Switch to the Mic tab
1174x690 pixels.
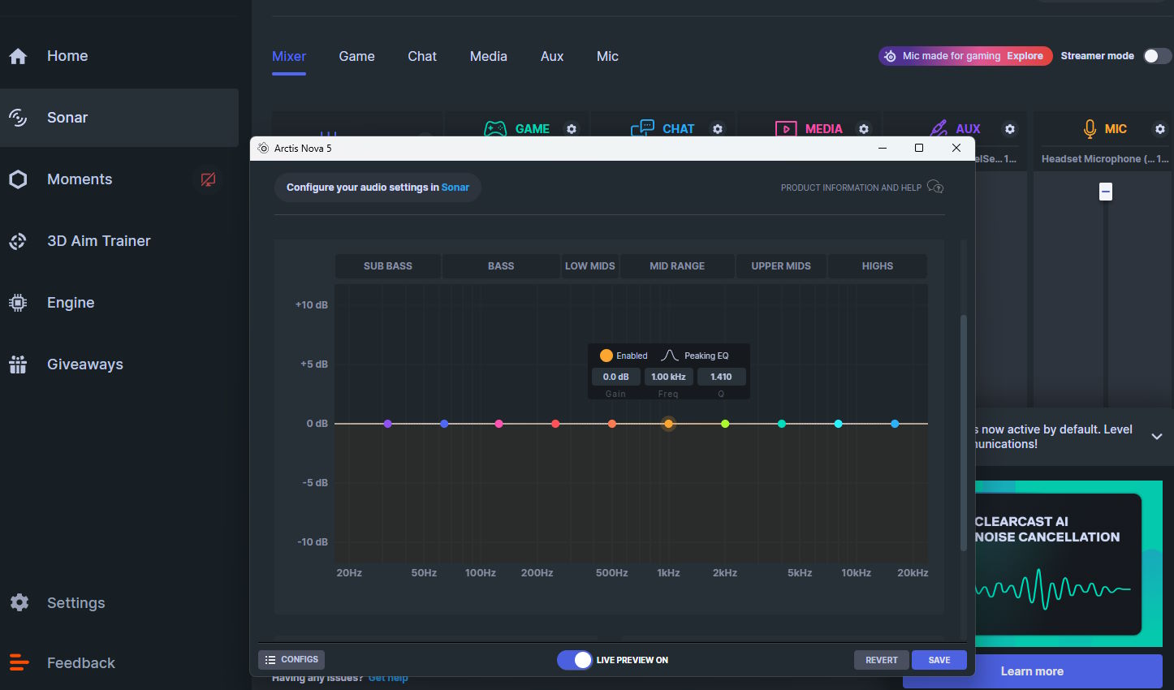click(607, 56)
